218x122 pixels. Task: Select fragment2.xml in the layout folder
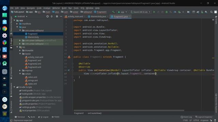[x=34, y=64]
